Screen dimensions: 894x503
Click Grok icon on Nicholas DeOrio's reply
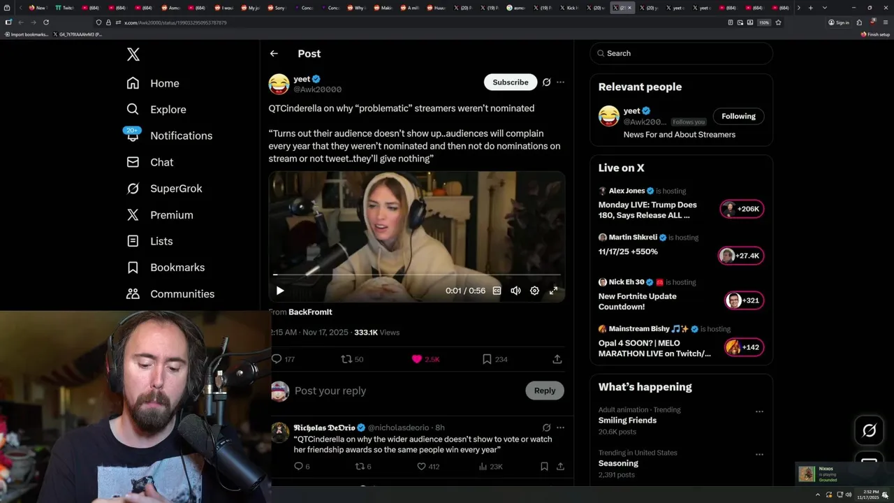[547, 428]
